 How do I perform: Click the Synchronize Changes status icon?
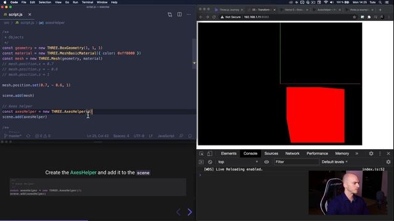pos(28,136)
